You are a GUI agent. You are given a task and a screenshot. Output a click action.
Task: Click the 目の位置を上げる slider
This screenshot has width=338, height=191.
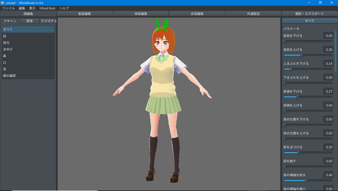[x=308, y=138]
